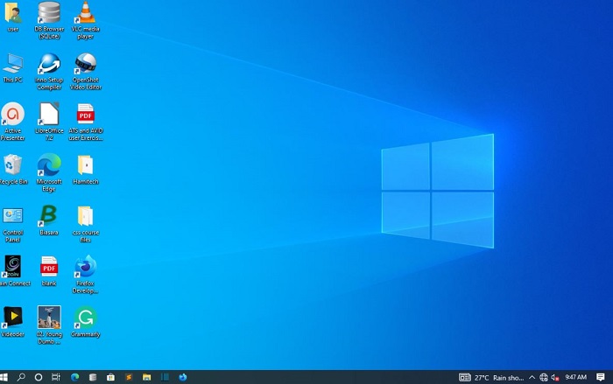Select the OpenShot Video Editor shortcut
Image resolution: width=613 pixels, height=384 pixels.
click(x=85, y=72)
